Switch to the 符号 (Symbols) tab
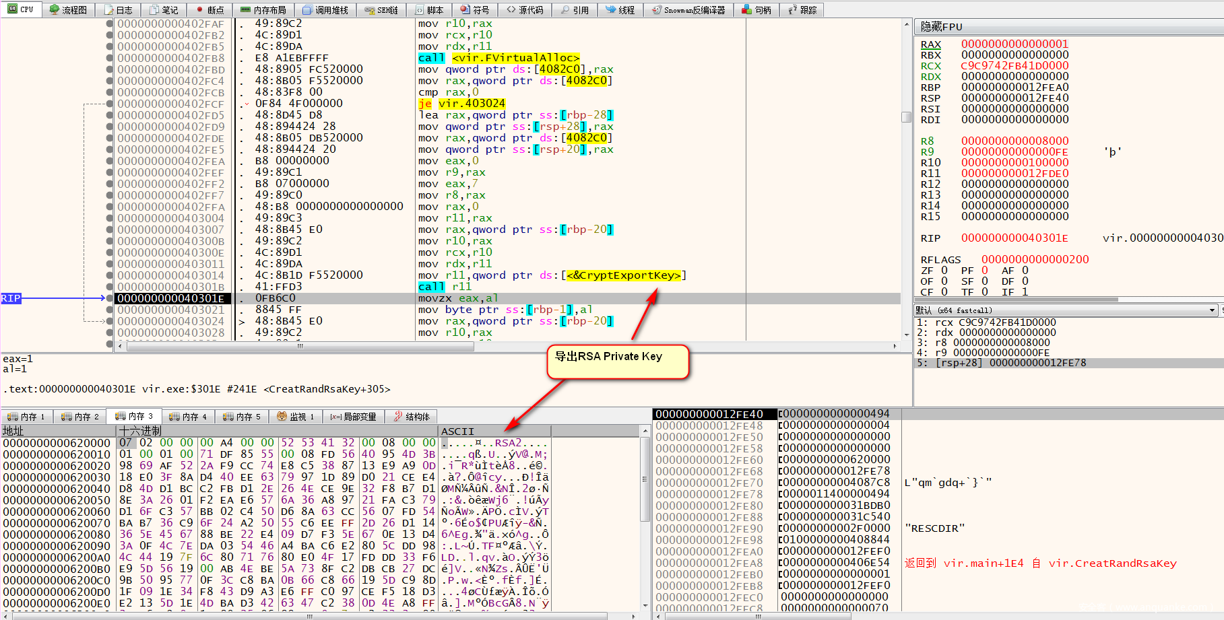 (475, 10)
